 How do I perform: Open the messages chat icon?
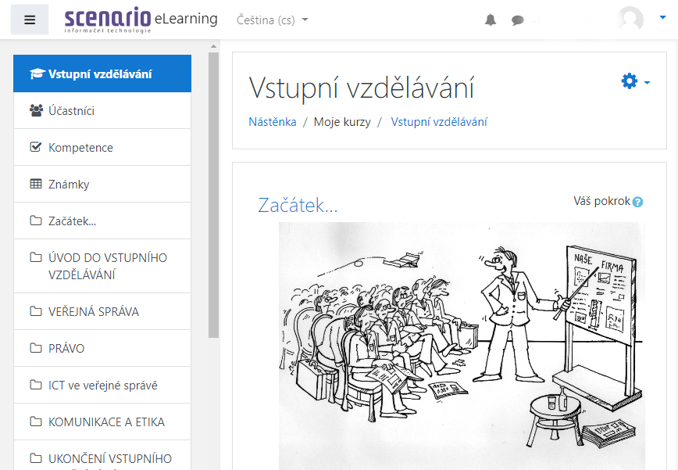517,20
